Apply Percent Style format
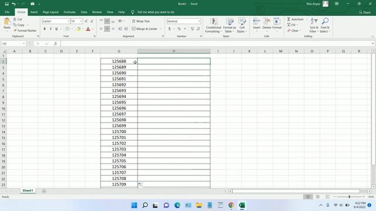 coord(179,29)
